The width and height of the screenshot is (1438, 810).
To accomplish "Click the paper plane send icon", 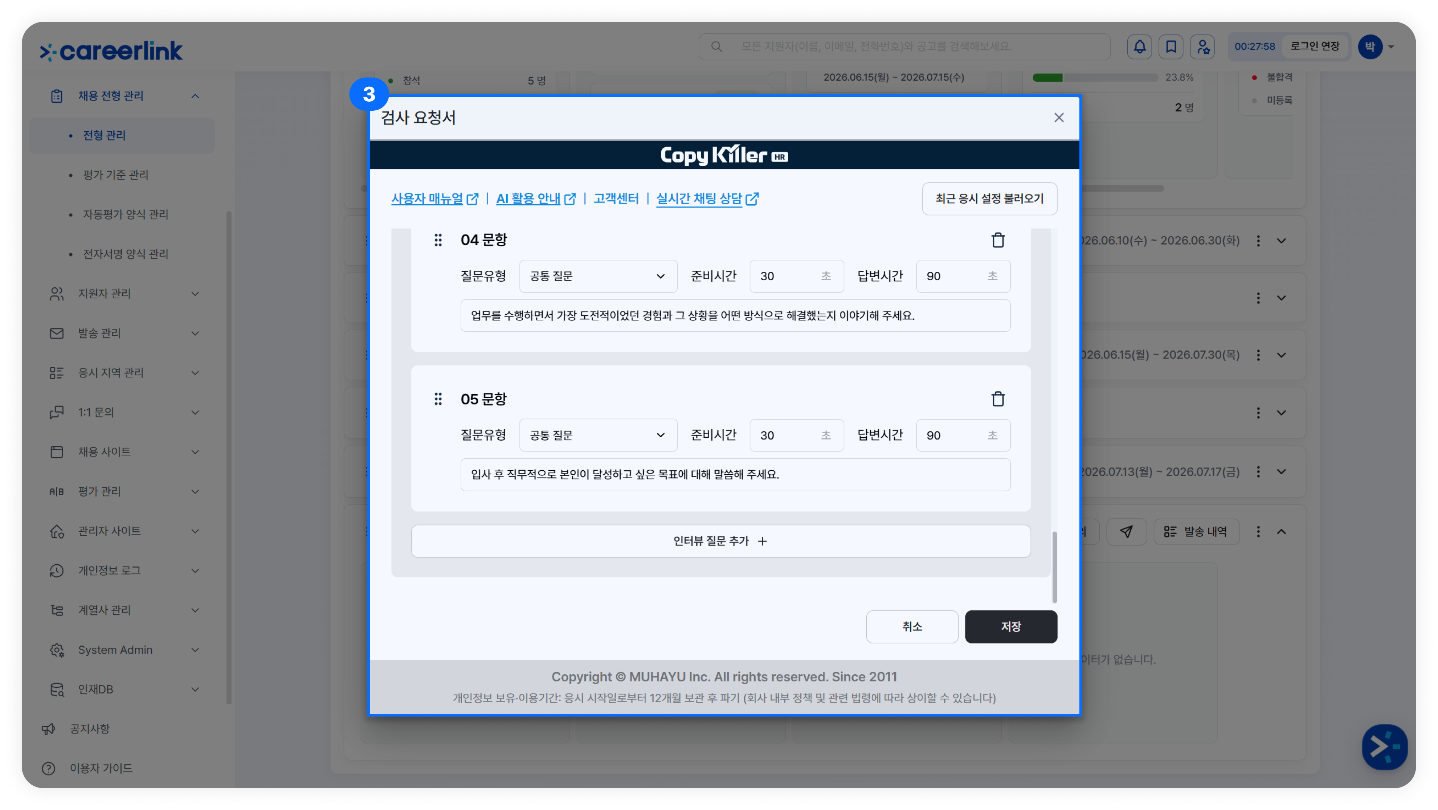I will [x=1127, y=531].
